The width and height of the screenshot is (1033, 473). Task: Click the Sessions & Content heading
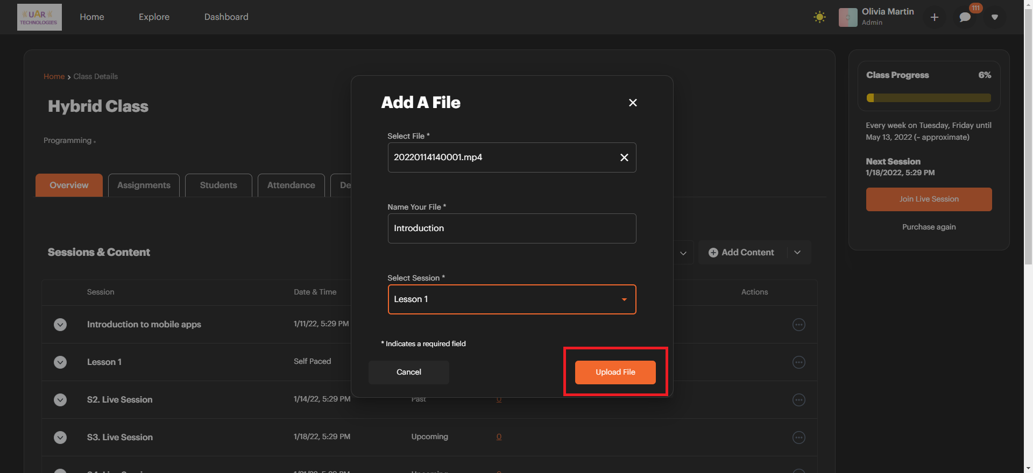99,253
